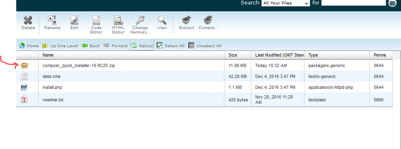Select the readme.txt file name
The image size is (401, 149).
[53, 100]
